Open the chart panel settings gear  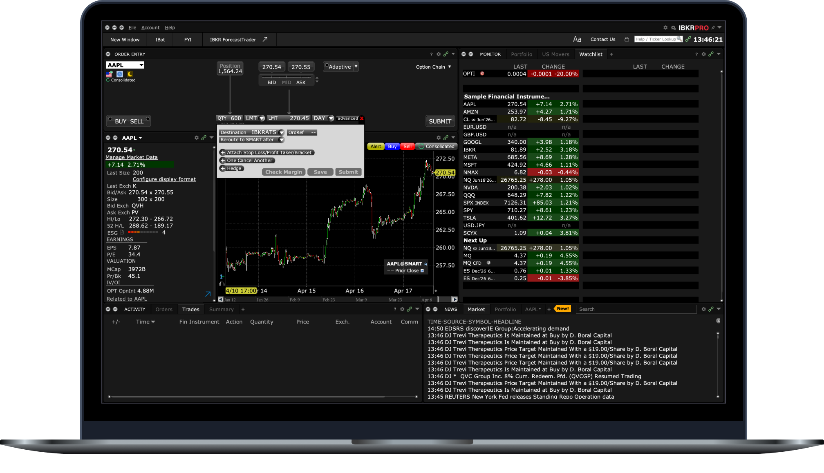(x=439, y=138)
